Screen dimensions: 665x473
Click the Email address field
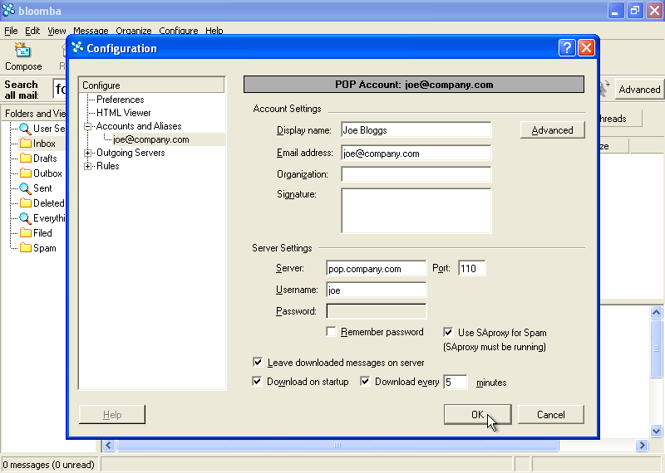(416, 153)
